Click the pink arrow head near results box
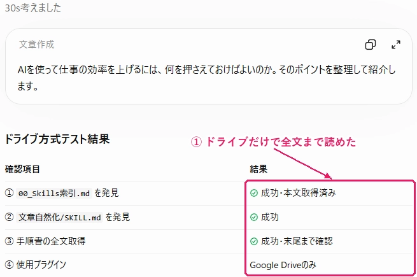The width and height of the screenshot is (417, 277). click(328, 176)
